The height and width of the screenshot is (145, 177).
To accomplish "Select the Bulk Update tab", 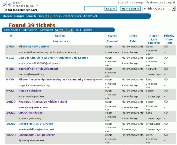I will click(84, 30).
